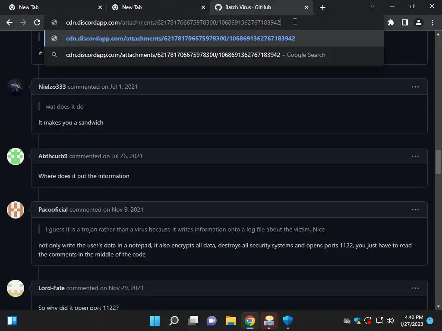Open the Windows Start menu
Screen dimensions: 442x331
click(x=155, y=321)
